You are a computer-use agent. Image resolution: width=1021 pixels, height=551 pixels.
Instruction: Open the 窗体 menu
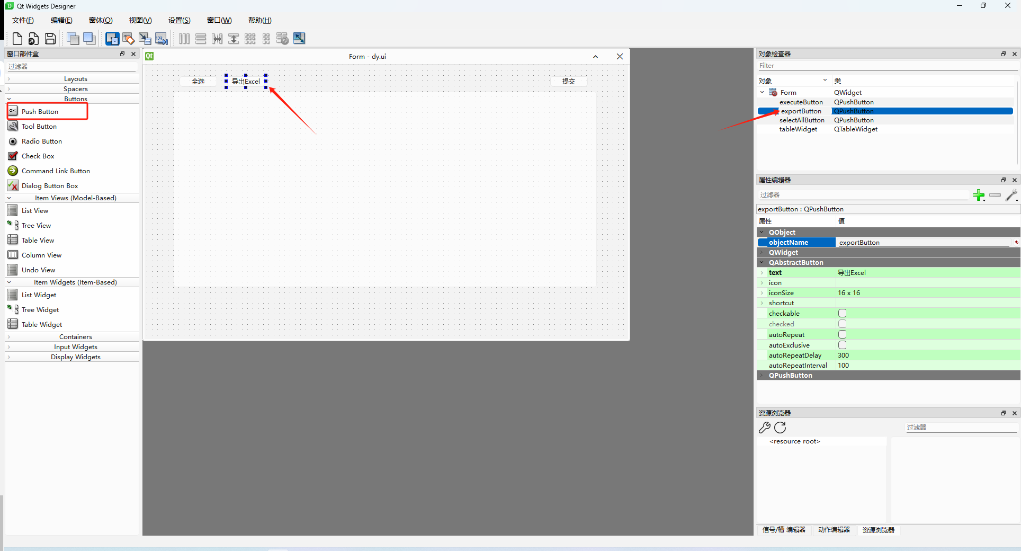coord(101,20)
